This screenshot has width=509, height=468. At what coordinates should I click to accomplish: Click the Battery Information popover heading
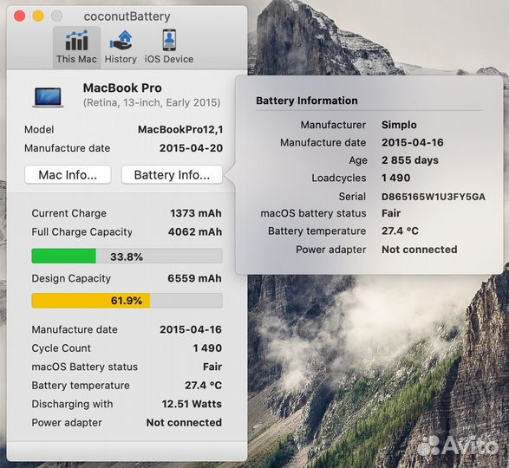point(307,101)
